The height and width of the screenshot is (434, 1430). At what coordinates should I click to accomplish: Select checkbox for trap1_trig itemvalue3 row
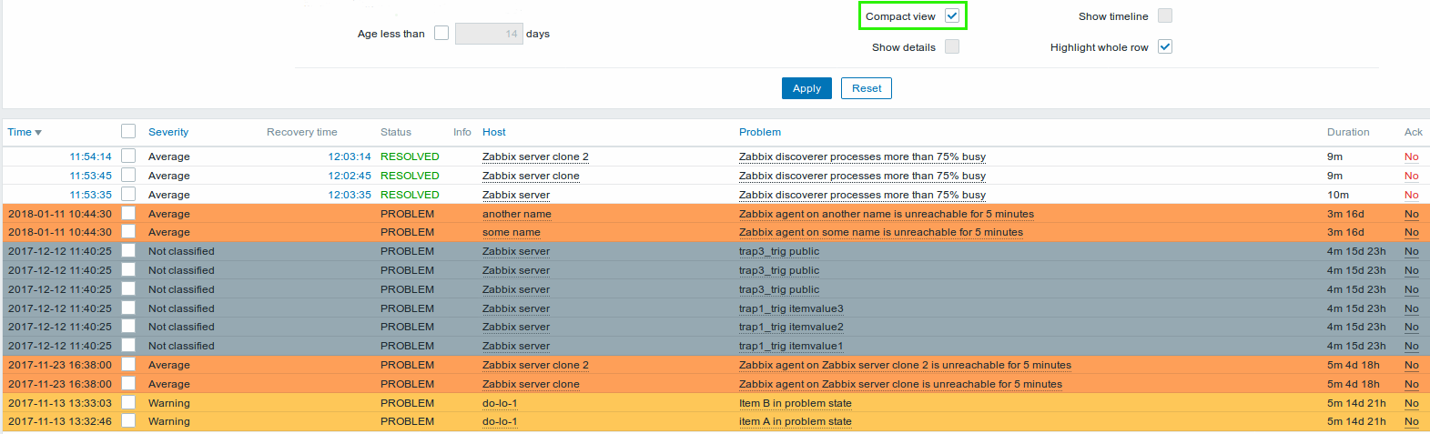click(128, 308)
